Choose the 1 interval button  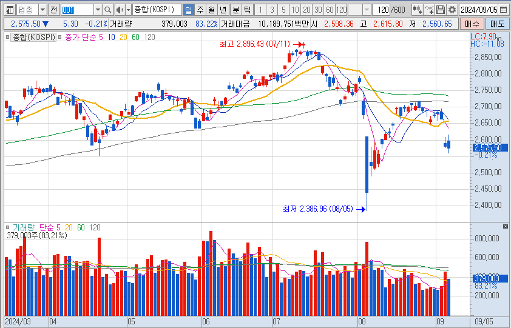pos(260,10)
